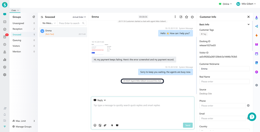Open the orange lightning icon in right rail

pyautogui.click(x=256, y=35)
